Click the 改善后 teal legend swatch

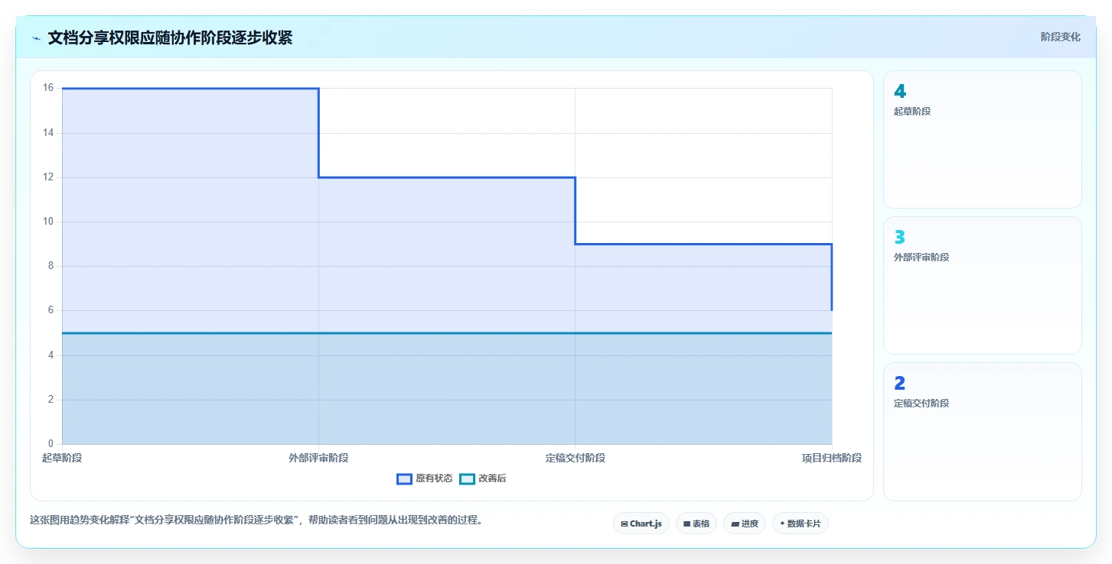click(467, 478)
